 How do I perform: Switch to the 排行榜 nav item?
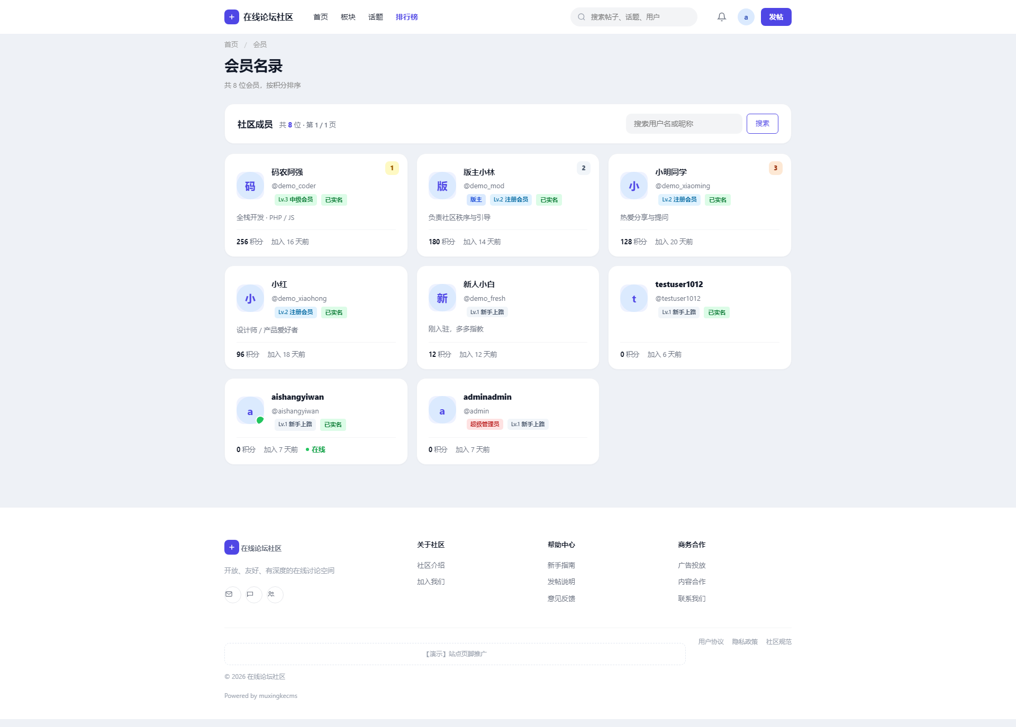(407, 17)
